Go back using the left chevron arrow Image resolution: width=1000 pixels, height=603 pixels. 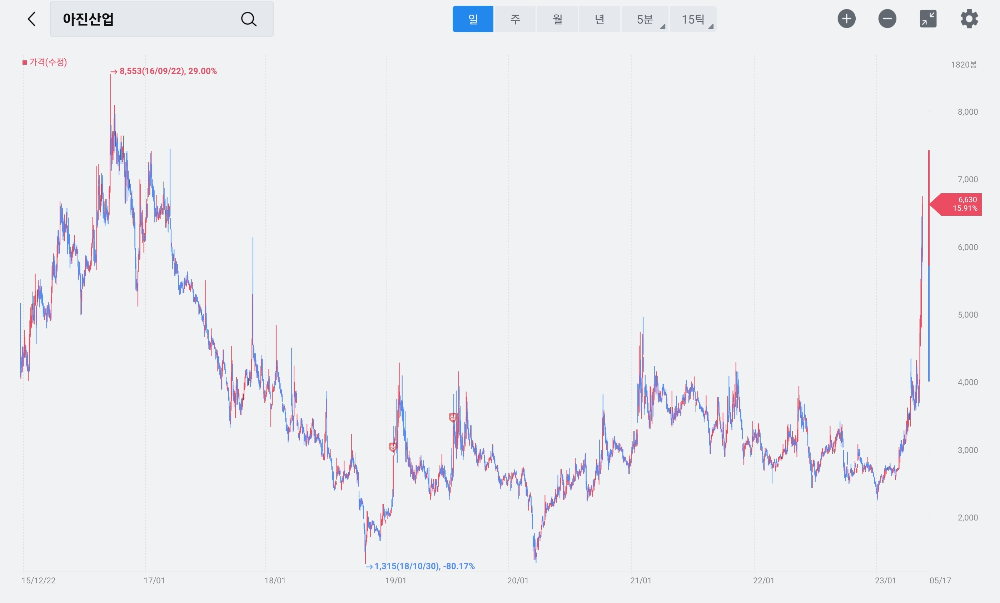coord(32,19)
